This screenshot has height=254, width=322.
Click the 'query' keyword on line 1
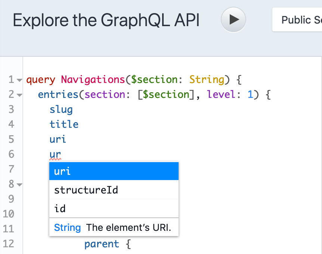click(41, 80)
